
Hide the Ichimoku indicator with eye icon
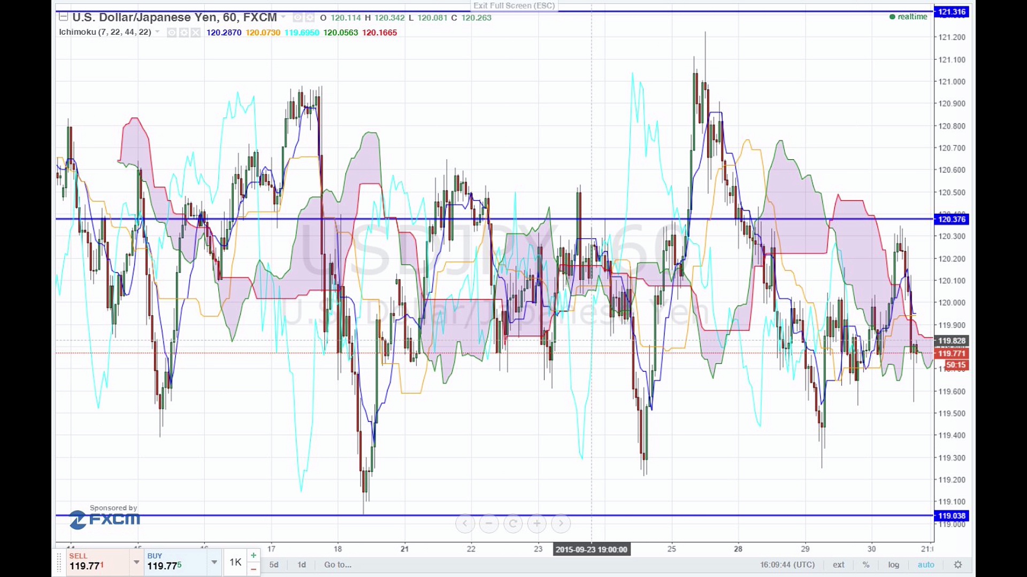pyautogui.click(x=172, y=33)
